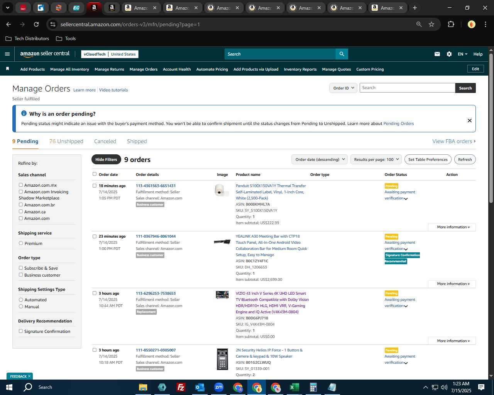Open the Order ID search type dropdown
Viewport: 494px width, 395px height.
pyautogui.click(x=343, y=88)
